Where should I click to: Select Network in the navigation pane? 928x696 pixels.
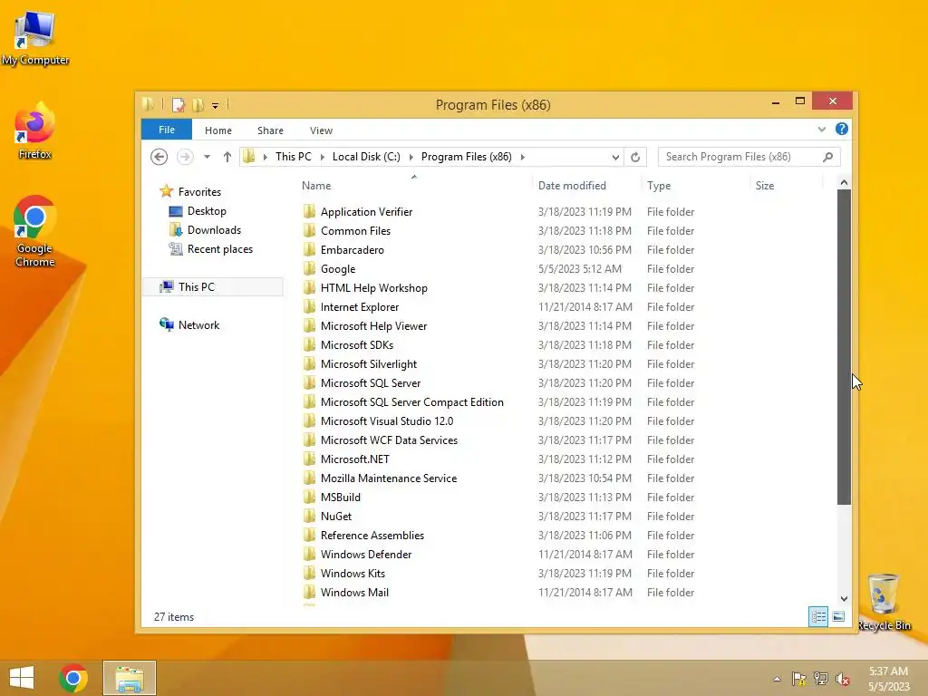[198, 325]
